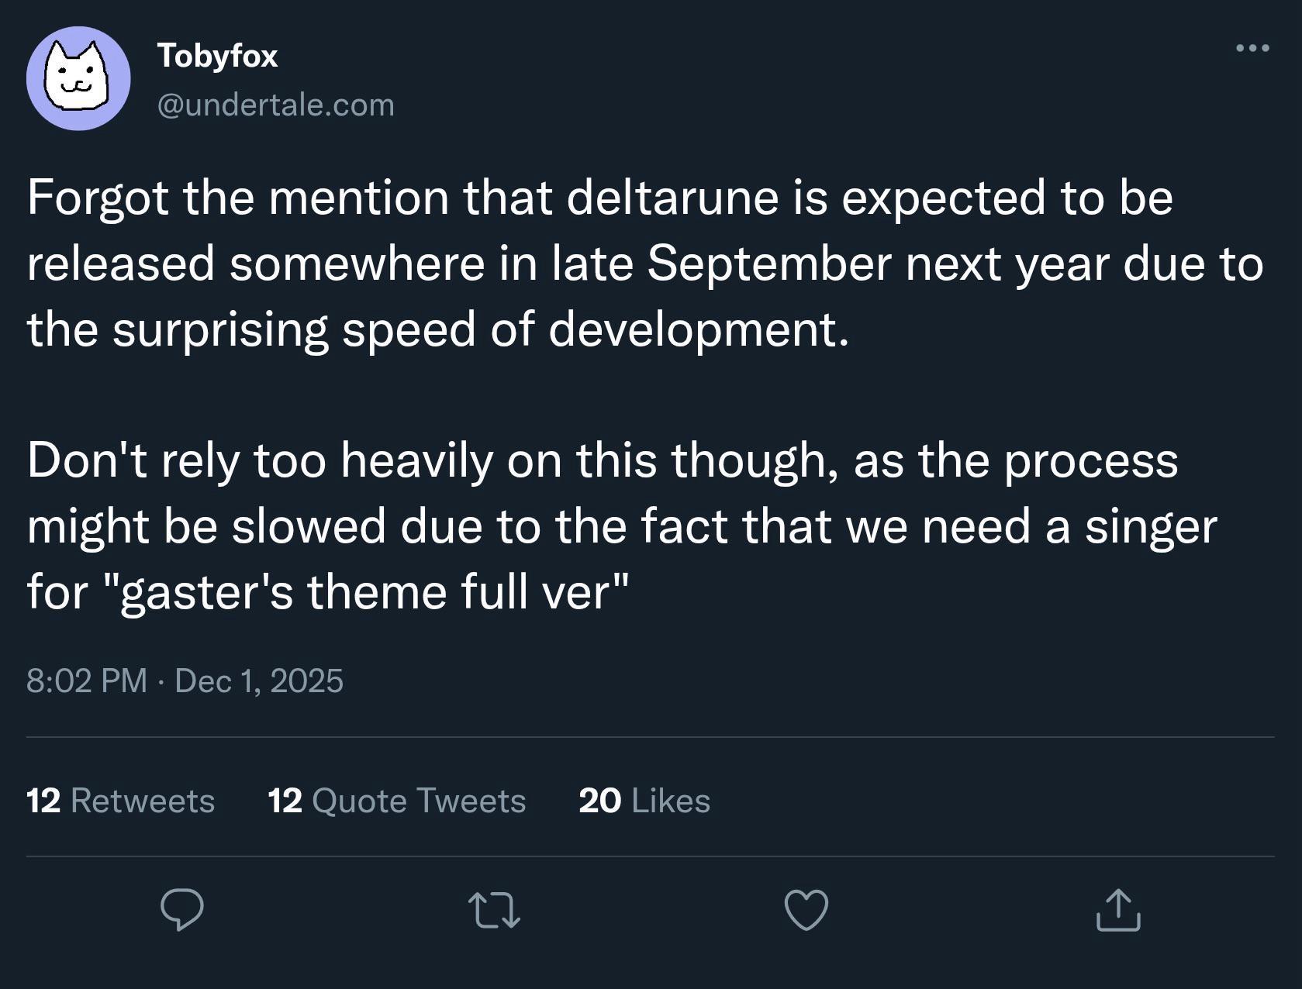This screenshot has height=989, width=1302.
Task: Click the word "singer" in the tweet
Action: click(1151, 526)
